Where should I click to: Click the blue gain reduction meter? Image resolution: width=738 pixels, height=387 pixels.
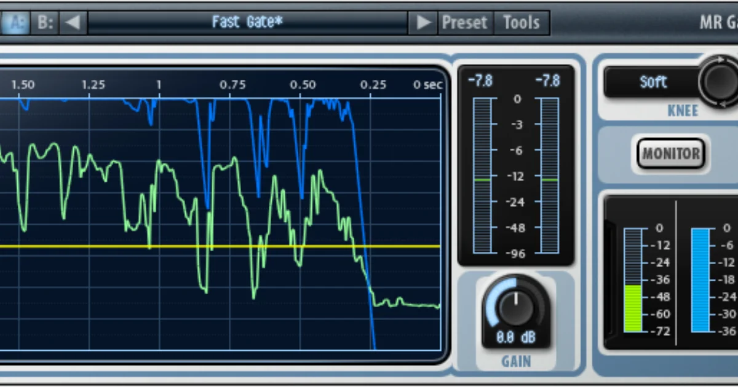700,280
